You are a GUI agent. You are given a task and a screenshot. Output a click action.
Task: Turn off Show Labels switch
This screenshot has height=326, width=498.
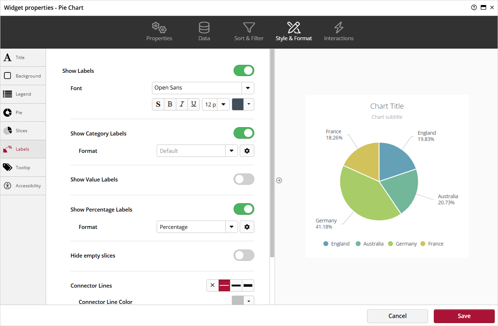[244, 71]
